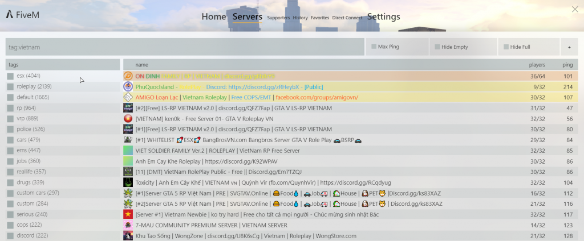Image resolution: width=584 pixels, height=241 pixels.
Task: Enable the Max Ping filter checkbox
Action: (373, 47)
